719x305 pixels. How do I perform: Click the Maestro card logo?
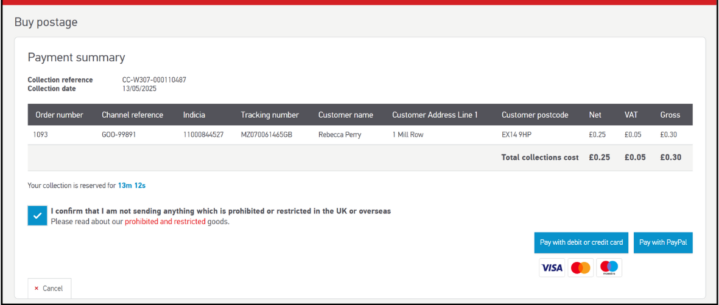609,268
